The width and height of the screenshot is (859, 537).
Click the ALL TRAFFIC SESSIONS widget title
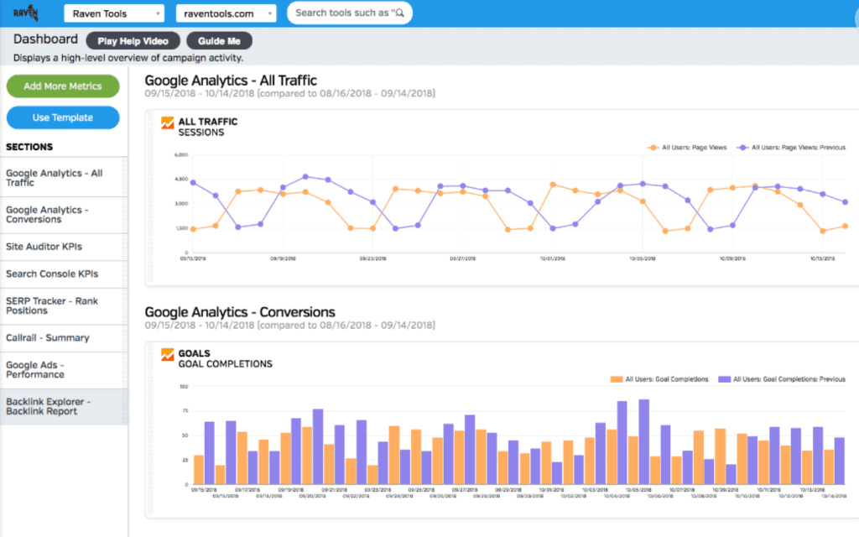[208, 128]
